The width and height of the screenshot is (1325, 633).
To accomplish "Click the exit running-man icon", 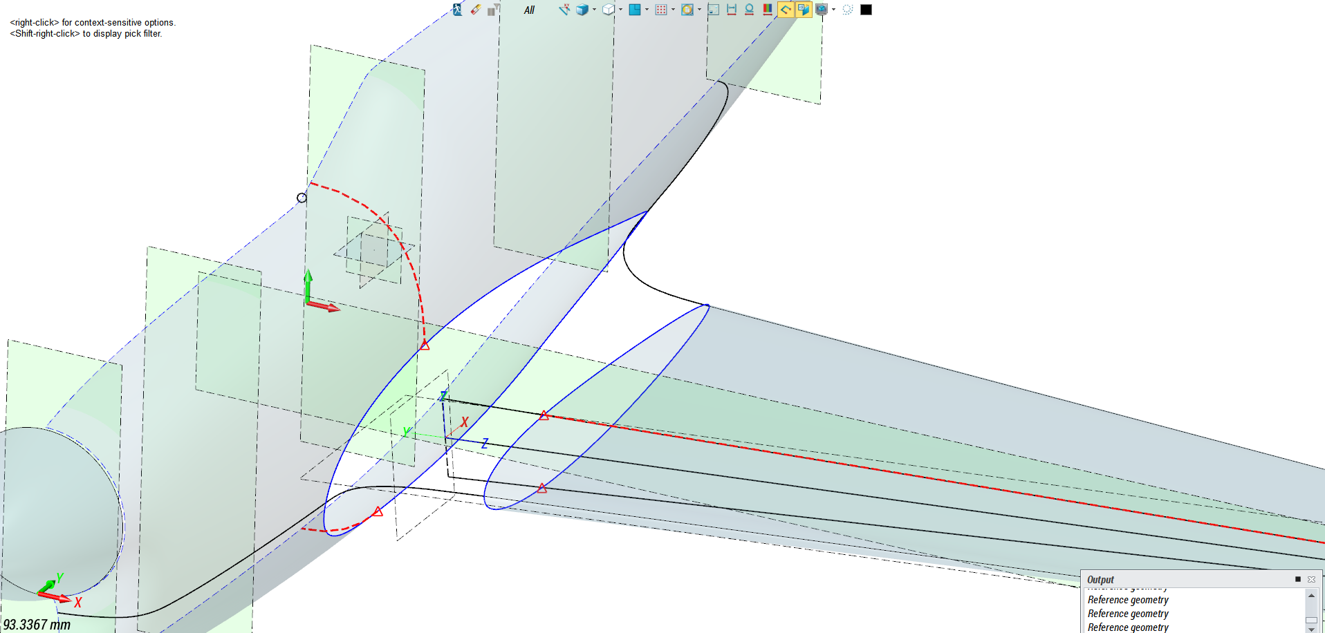I will pyautogui.click(x=457, y=10).
